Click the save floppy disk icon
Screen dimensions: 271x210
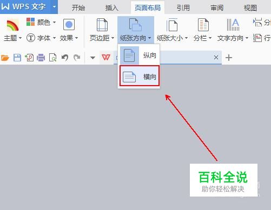17,58
